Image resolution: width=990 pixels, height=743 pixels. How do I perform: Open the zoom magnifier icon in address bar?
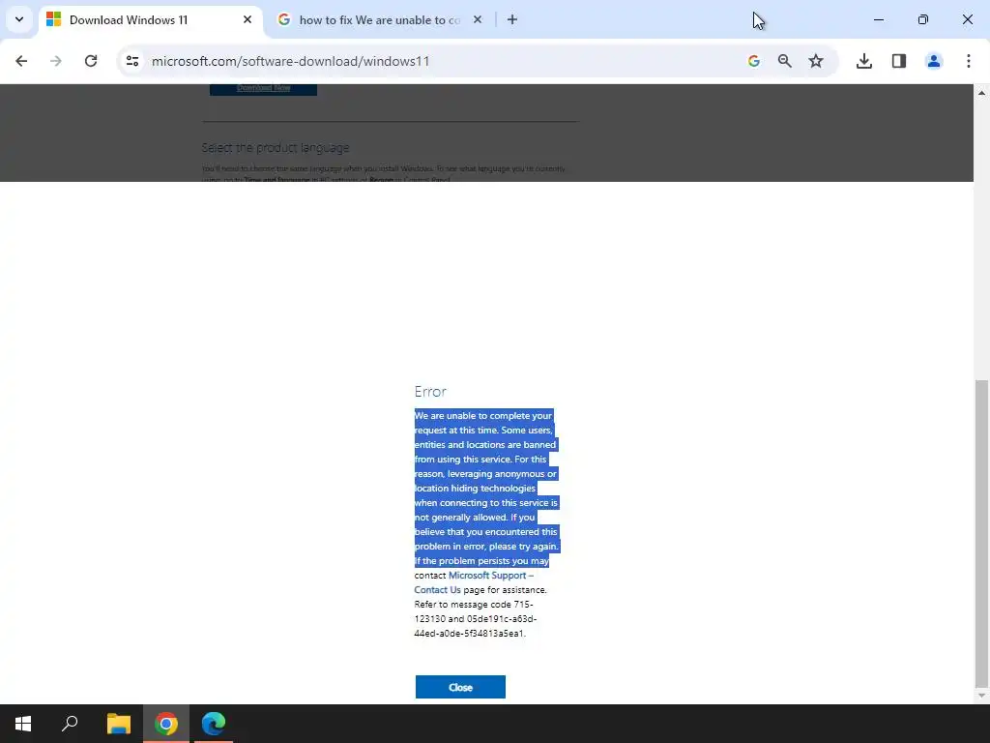tap(784, 61)
